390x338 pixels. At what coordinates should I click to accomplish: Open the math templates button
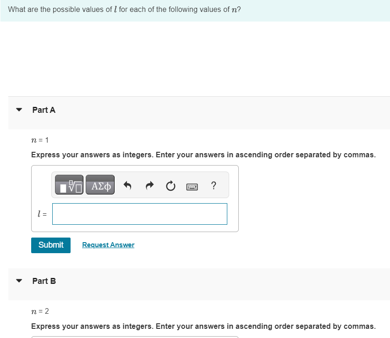(x=70, y=186)
